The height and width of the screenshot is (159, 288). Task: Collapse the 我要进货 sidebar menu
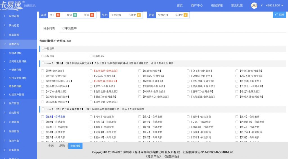(18, 44)
